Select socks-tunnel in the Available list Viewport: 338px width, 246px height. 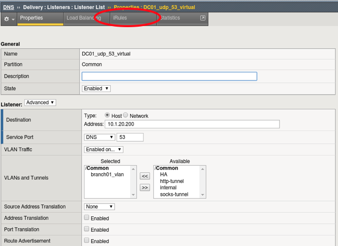tap(174, 194)
